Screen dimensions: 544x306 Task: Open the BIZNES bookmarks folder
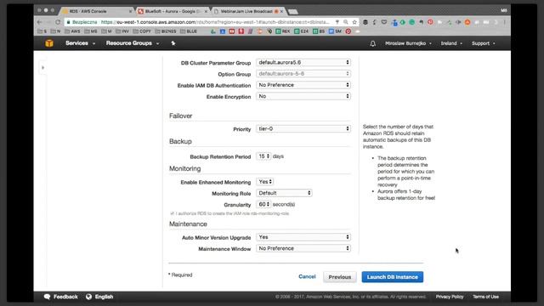[166, 31]
